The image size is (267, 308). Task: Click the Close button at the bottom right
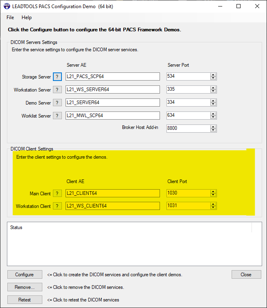click(x=246, y=274)
